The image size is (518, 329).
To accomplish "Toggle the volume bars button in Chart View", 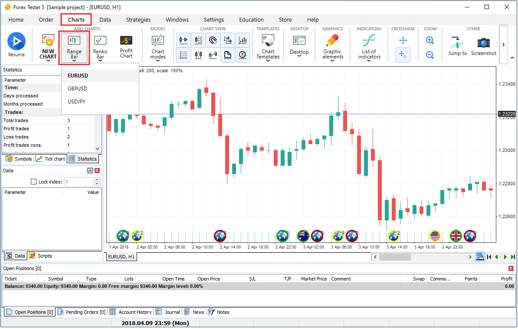I will 243,40.
